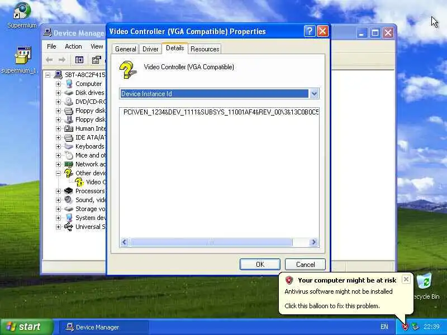Select the Floppy disk controllers row
This screenshot has width=447, height=335.
85,111
